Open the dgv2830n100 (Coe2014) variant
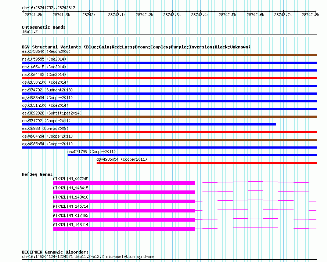 45,82
